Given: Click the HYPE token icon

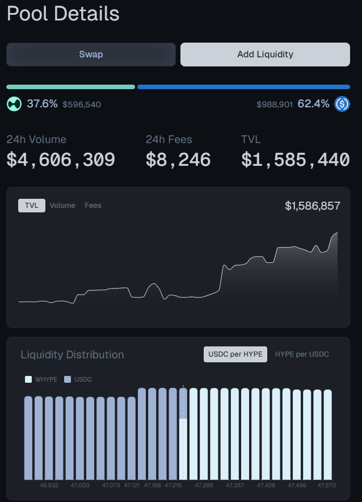Looking at the screenshot, I should click(x=14, y=104).
